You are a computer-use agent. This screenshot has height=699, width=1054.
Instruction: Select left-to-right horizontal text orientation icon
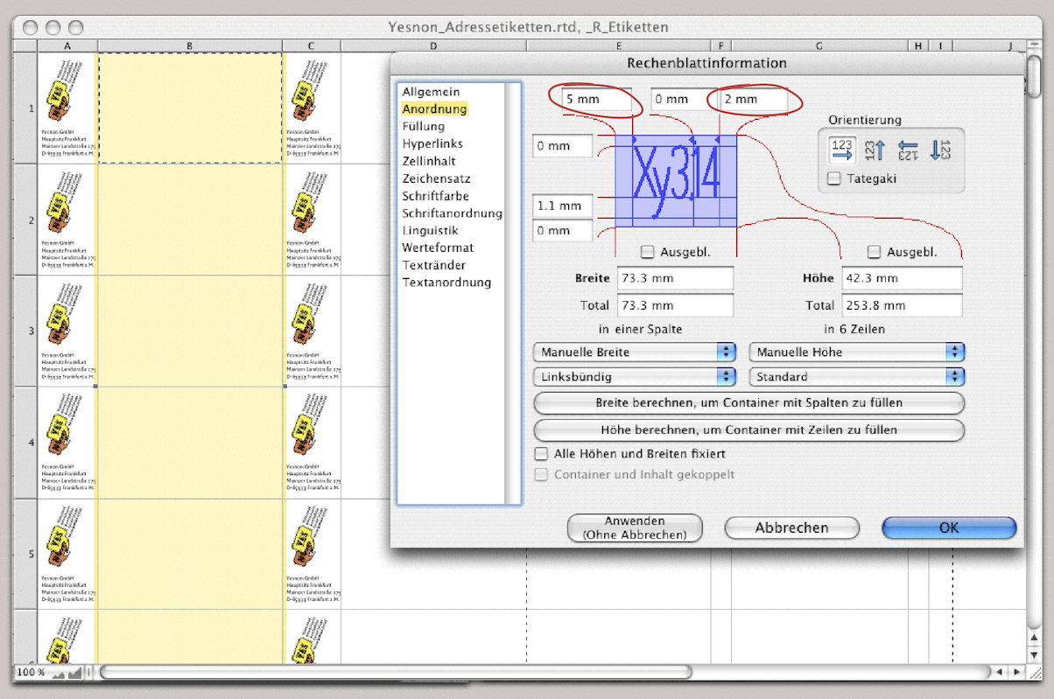coord(843,150)
